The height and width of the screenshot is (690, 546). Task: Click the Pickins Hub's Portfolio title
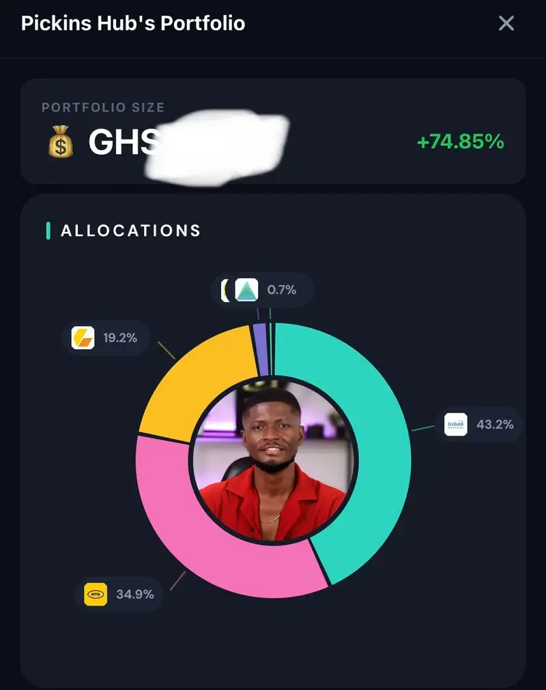133,23
